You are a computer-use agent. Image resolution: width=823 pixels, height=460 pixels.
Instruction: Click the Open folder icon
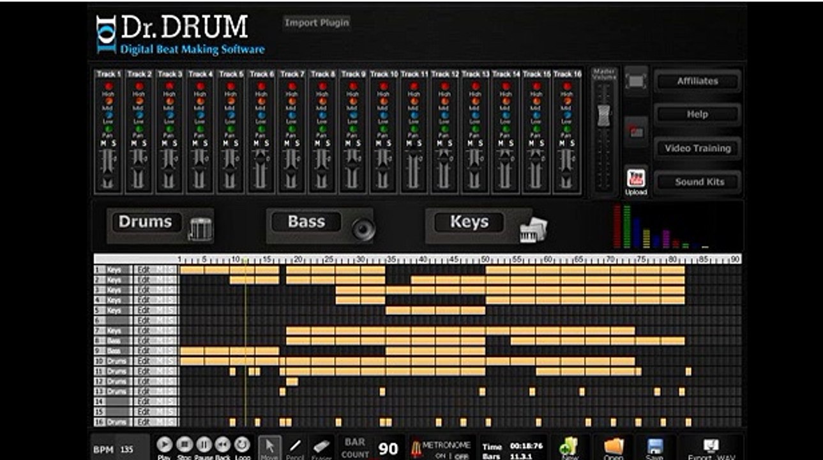tap(613, 445)
